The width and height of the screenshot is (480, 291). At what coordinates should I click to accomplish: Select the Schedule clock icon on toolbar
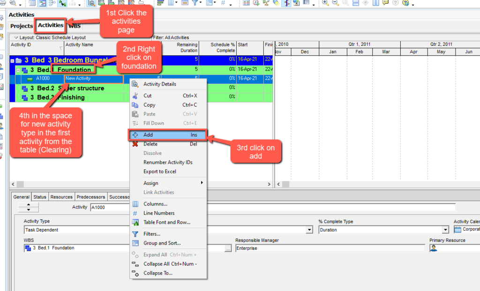255,4
